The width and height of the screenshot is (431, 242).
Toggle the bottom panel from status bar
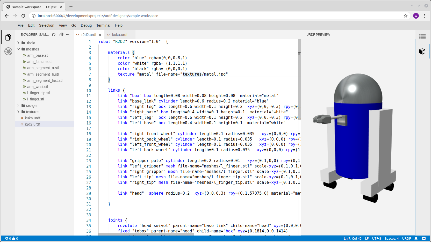click(424, 238)
